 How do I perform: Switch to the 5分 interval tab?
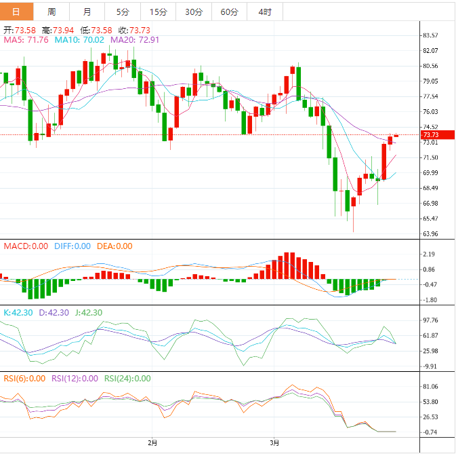[122, 12]
